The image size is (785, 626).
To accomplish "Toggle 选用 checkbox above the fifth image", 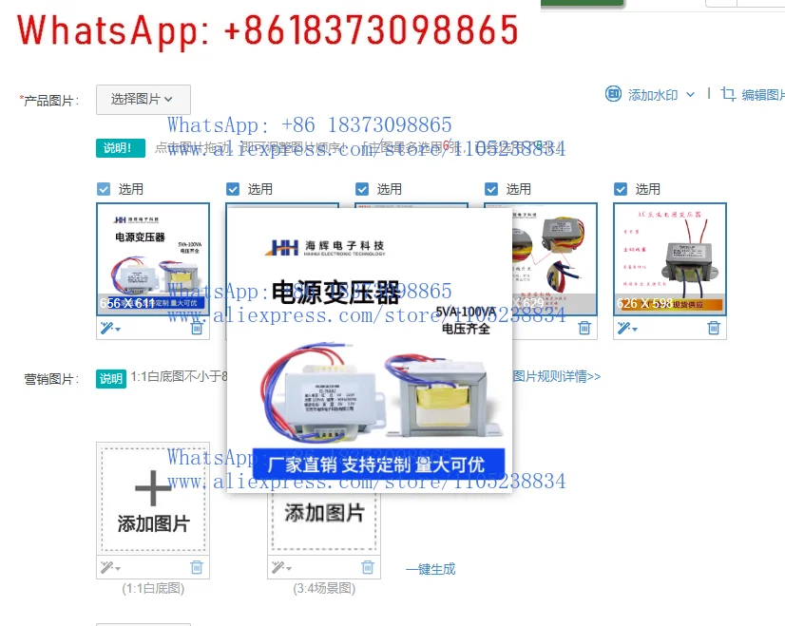I will pos(621,189).
